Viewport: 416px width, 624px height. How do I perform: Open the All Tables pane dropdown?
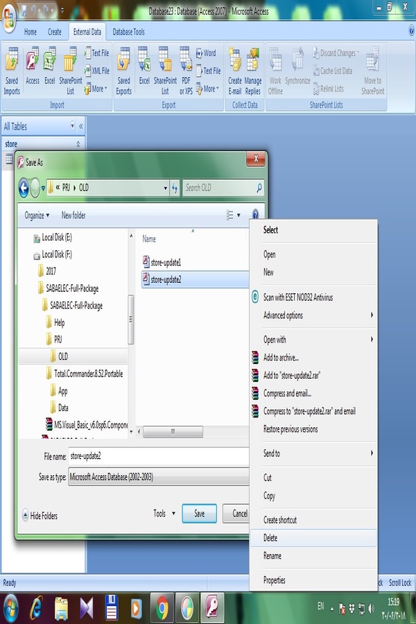pyautogui.click(x=72, y=125)
